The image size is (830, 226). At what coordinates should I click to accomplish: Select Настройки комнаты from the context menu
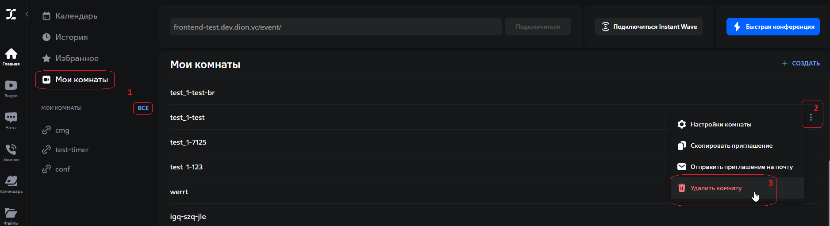pyautogui.click(x=721, y=124)
